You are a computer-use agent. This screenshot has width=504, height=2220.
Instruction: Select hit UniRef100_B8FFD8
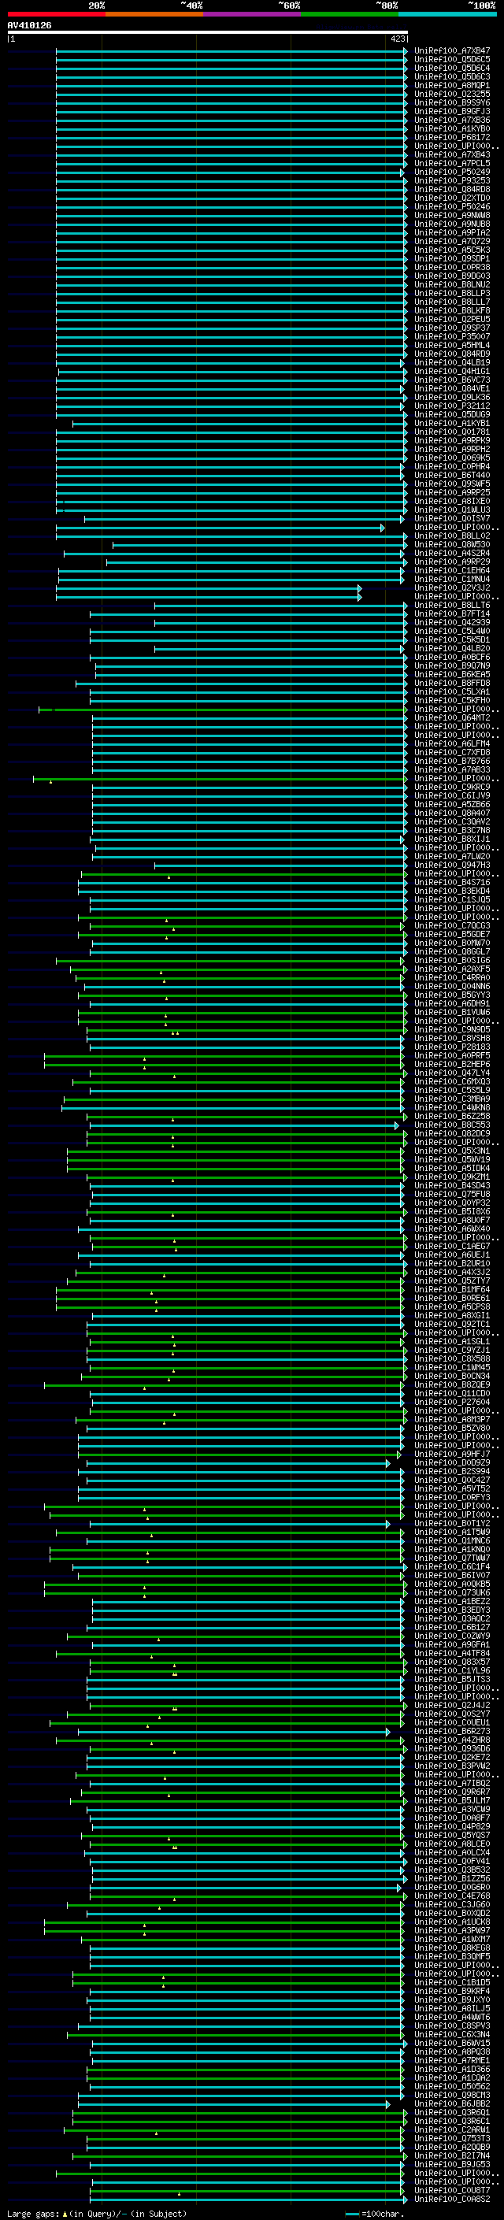[x=452, y=684]
